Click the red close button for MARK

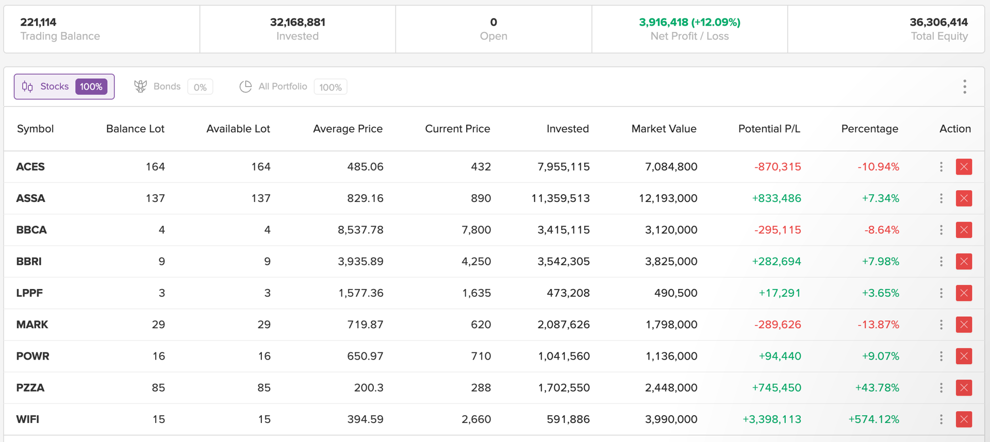[964, 325]
